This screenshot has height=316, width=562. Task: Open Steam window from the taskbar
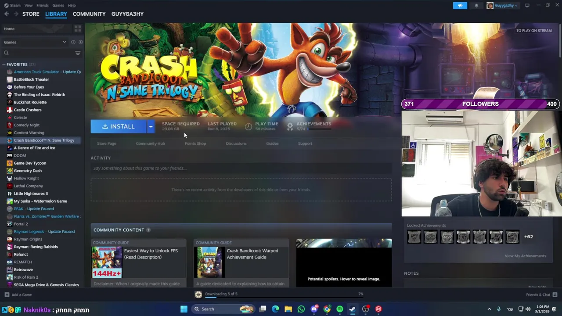[x=353, y=309]
